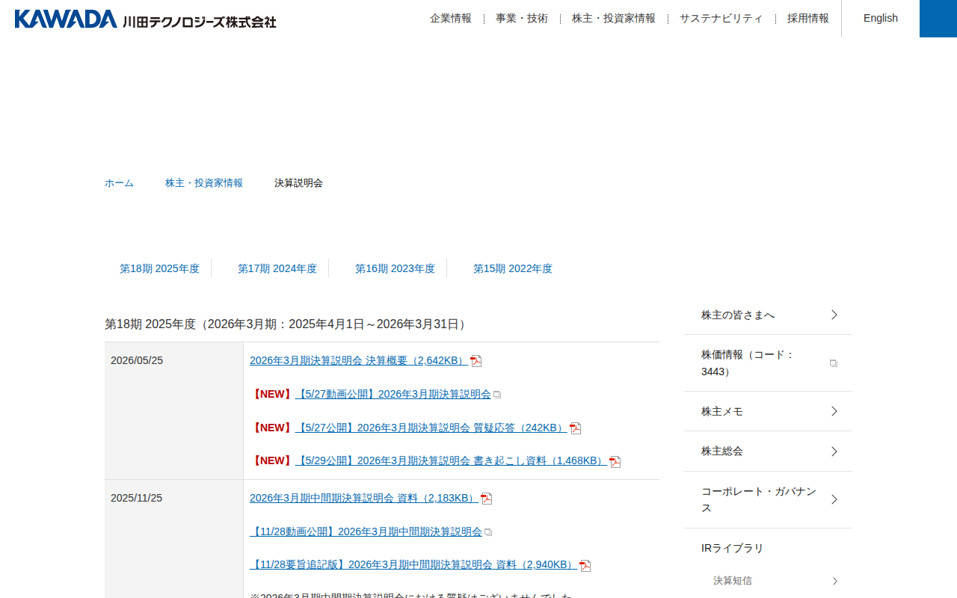Click external-window icon beside 株価情報
The width and height of the screenshot is (957, 598).
(834, 363)
